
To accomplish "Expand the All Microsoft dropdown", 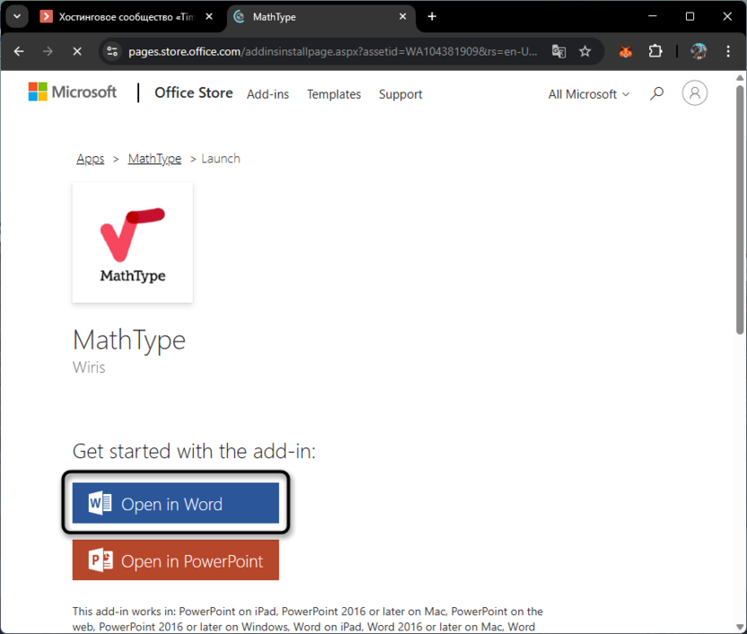I will (x=589, y=94).
